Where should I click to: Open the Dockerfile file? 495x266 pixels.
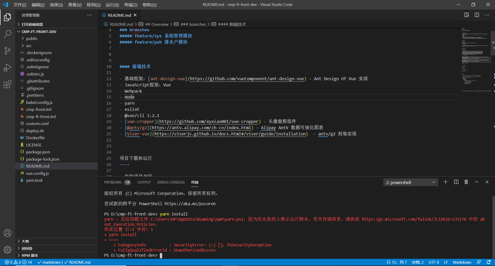(x=35, y=138)
